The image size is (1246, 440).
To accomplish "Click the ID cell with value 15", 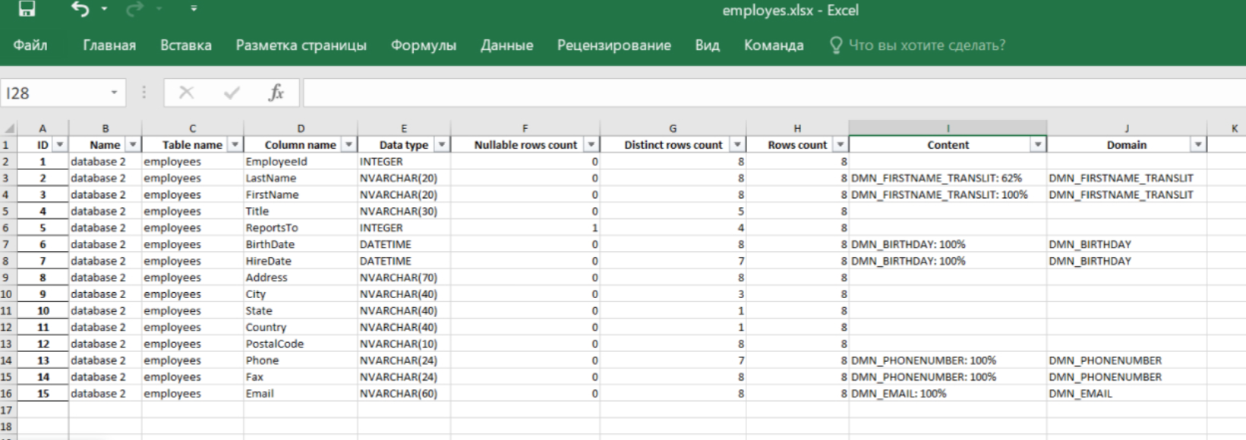I will 43,394.
